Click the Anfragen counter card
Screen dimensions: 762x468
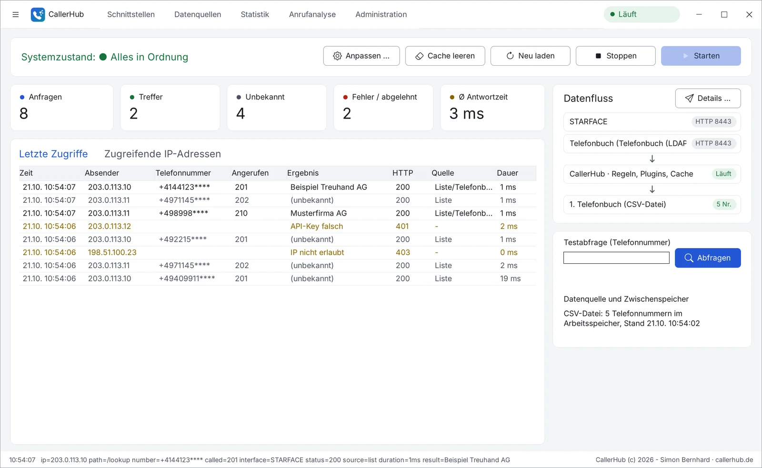62,108
